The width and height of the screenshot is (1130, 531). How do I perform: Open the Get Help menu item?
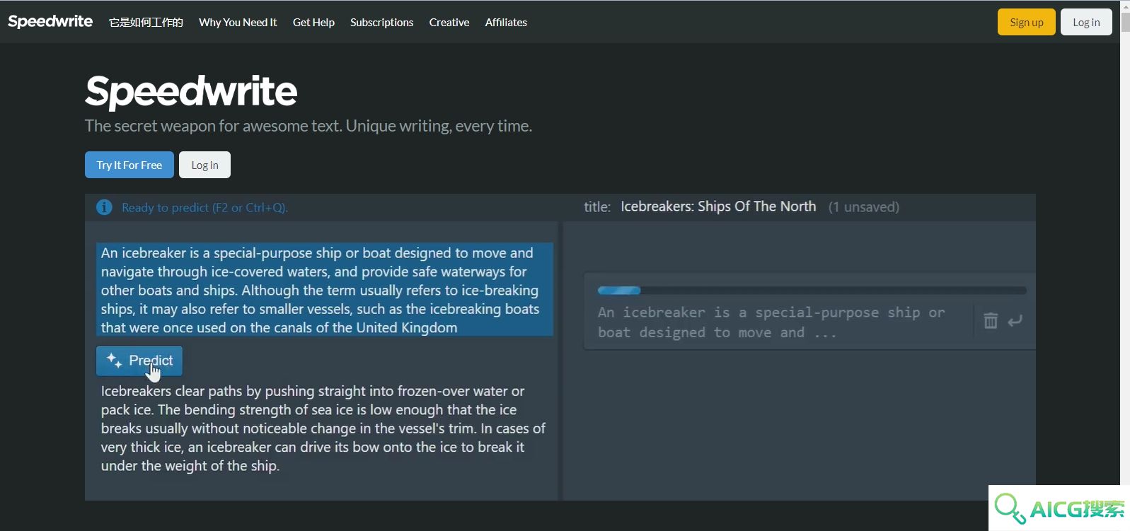pos(313,22)
